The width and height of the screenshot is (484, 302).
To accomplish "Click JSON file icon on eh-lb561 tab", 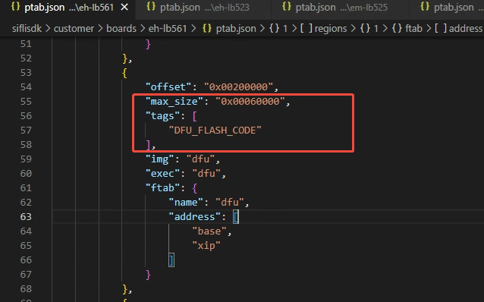I will 15,7.
